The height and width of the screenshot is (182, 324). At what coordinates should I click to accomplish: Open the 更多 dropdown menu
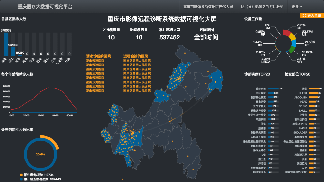point(296,7)
